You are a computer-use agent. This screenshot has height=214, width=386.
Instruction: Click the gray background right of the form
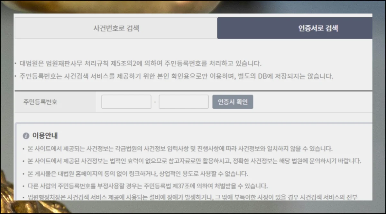click(379, 96)
